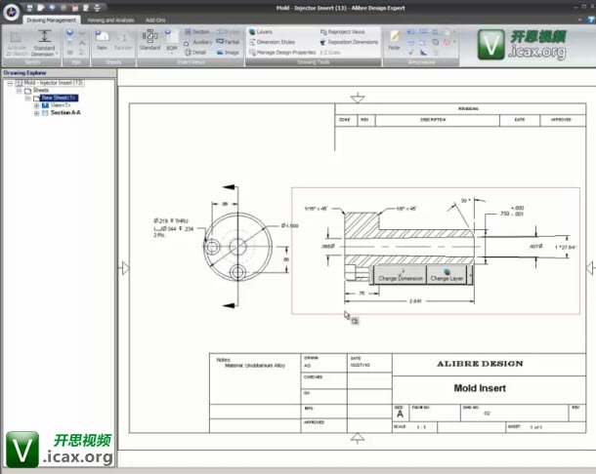Click the .75 length dimension in the section view
596x474 pixels.
(x=362, y=293)
